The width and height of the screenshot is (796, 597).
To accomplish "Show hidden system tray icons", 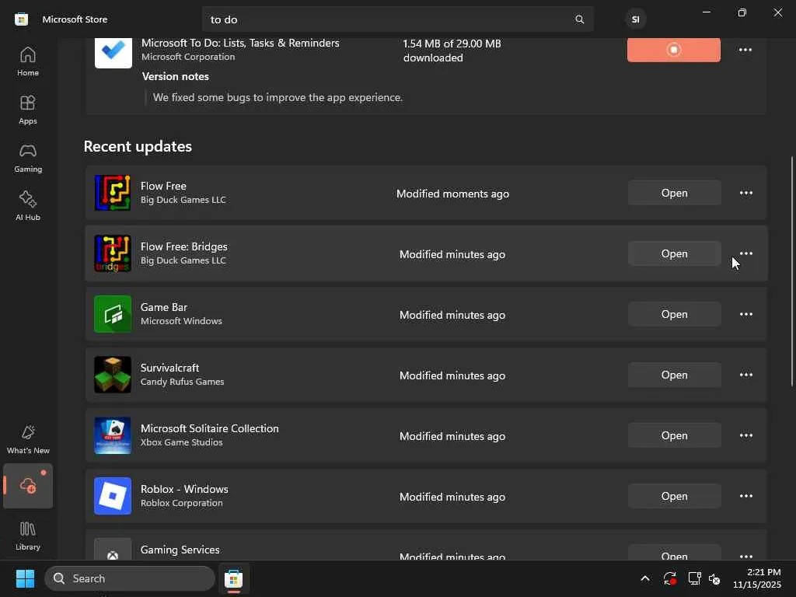I will [644, 578].
